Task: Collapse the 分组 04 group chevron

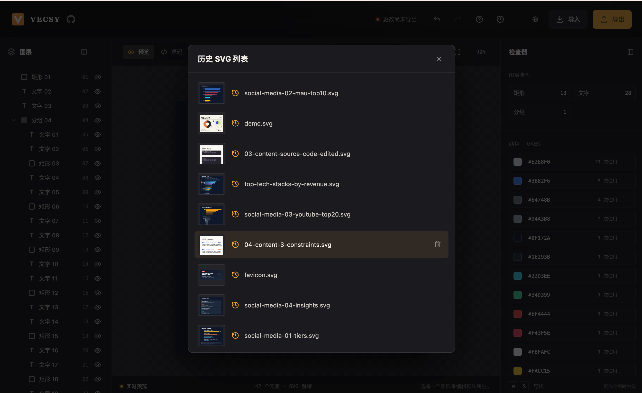Action: pos(14,120)
